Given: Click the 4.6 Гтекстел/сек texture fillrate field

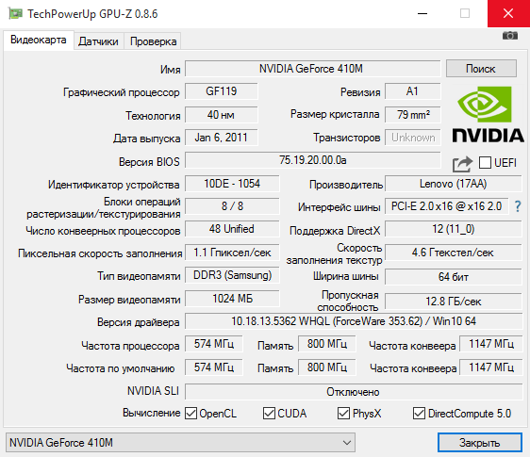Looking at the screenshot, I should tap(454, 253).
